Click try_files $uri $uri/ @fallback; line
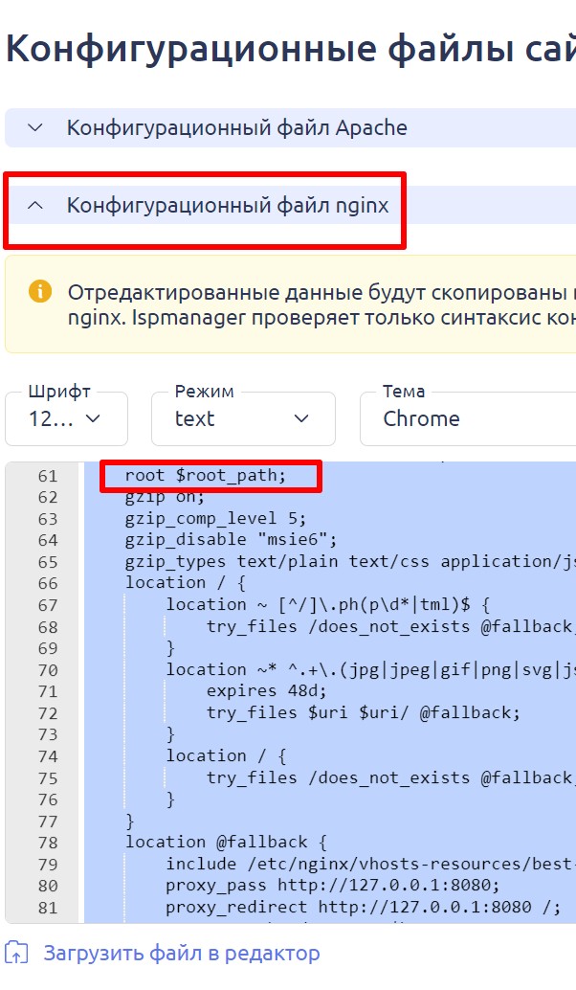Image resolution: width=576 pixels, height=990 pixels. pos(364,712)
